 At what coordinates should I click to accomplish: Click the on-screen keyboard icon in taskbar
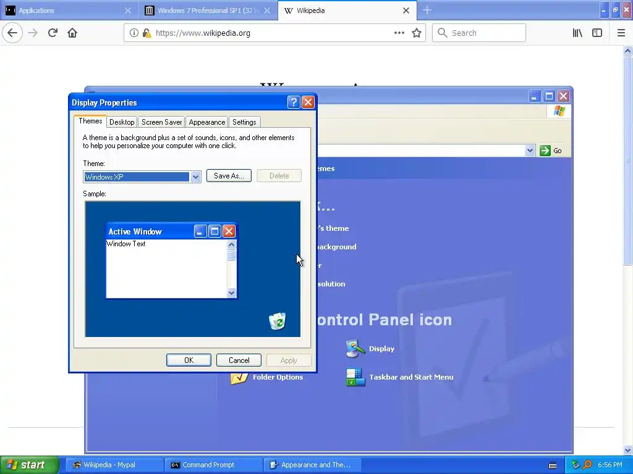[x=553, y=465]
